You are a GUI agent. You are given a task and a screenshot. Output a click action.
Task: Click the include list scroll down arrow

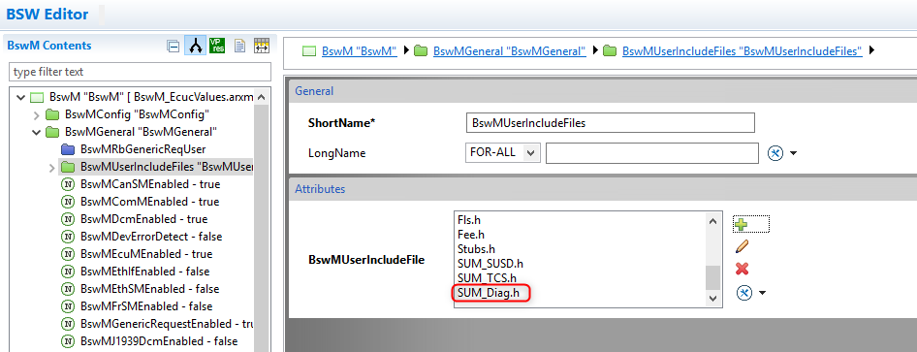712,299
